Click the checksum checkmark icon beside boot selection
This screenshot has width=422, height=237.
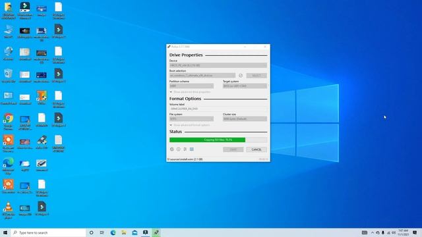[x=241, y=76]
